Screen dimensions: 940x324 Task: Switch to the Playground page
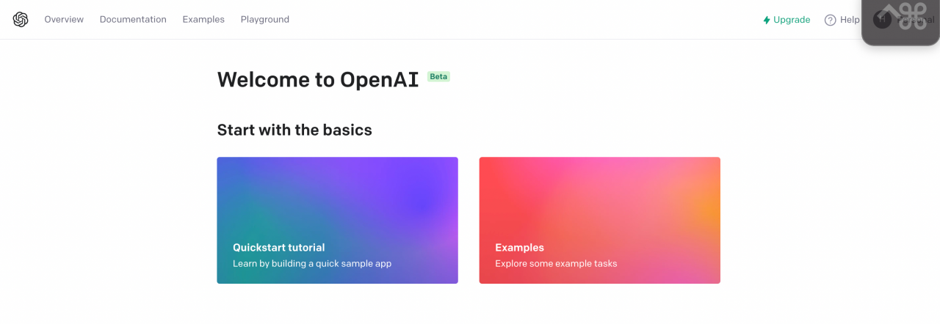(265, 20)
